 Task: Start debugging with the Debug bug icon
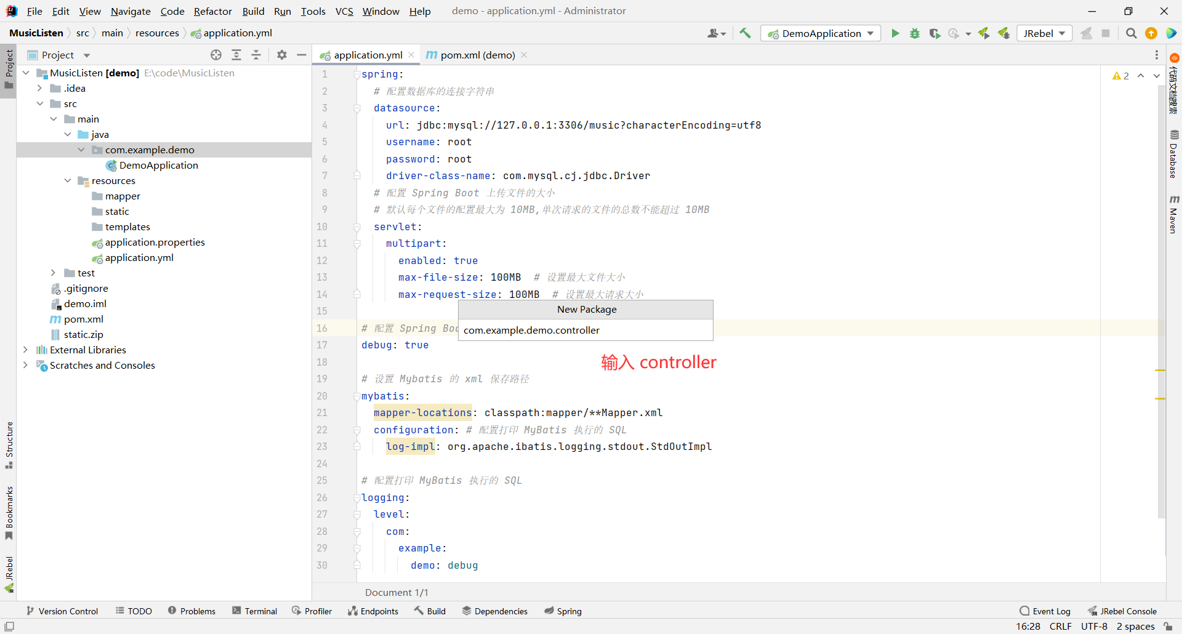coord(915,33)
